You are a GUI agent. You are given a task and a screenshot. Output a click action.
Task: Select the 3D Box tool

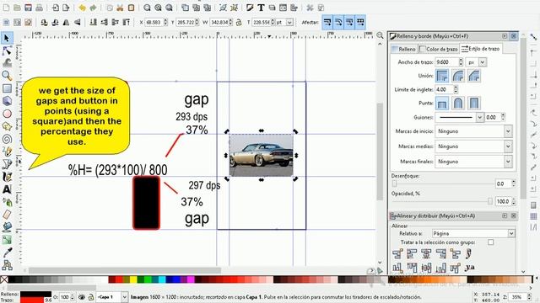[7, 101]
